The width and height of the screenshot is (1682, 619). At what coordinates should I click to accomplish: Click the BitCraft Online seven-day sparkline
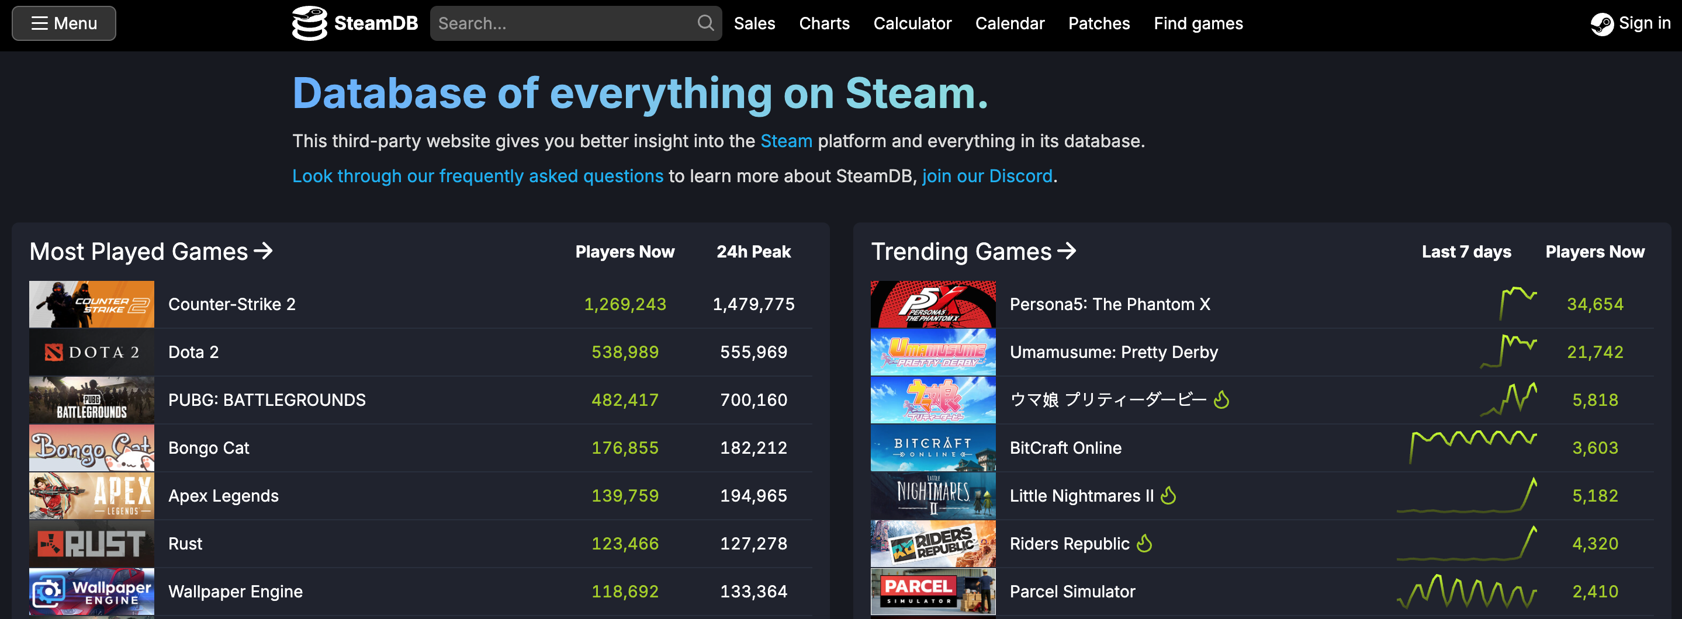(x=1473, y=447)
